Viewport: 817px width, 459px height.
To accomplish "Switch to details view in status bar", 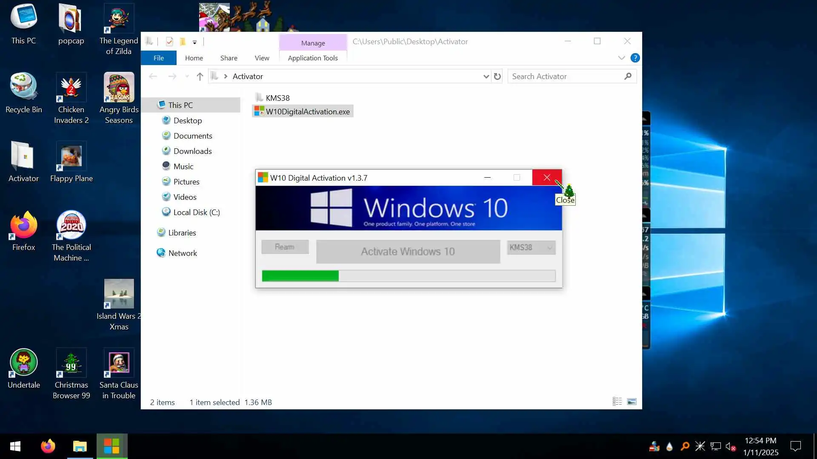I will (x=617, y=402).
